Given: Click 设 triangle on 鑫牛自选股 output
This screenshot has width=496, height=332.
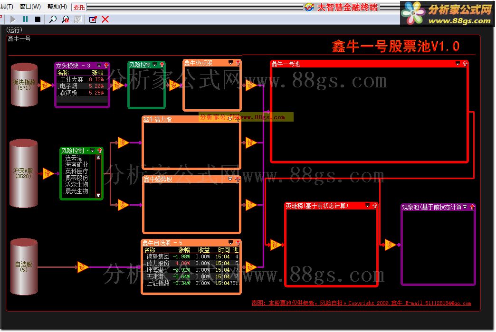Looking at the screenshot, I should tap(251, 267).
